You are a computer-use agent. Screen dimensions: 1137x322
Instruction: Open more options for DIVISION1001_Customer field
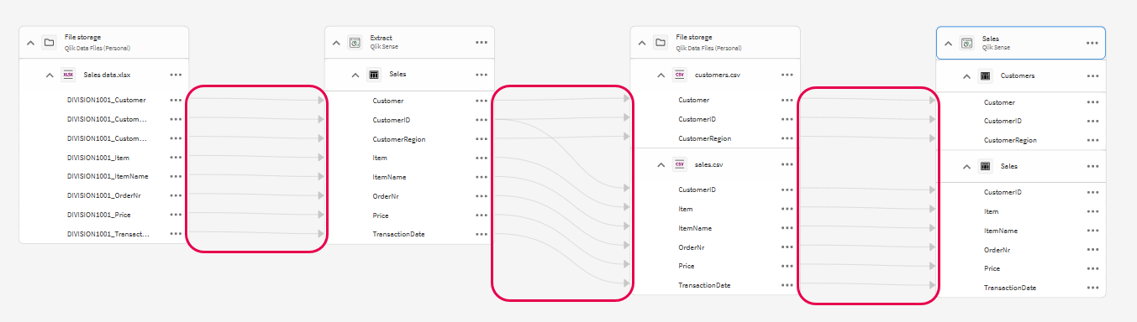(x=176, y=100)
